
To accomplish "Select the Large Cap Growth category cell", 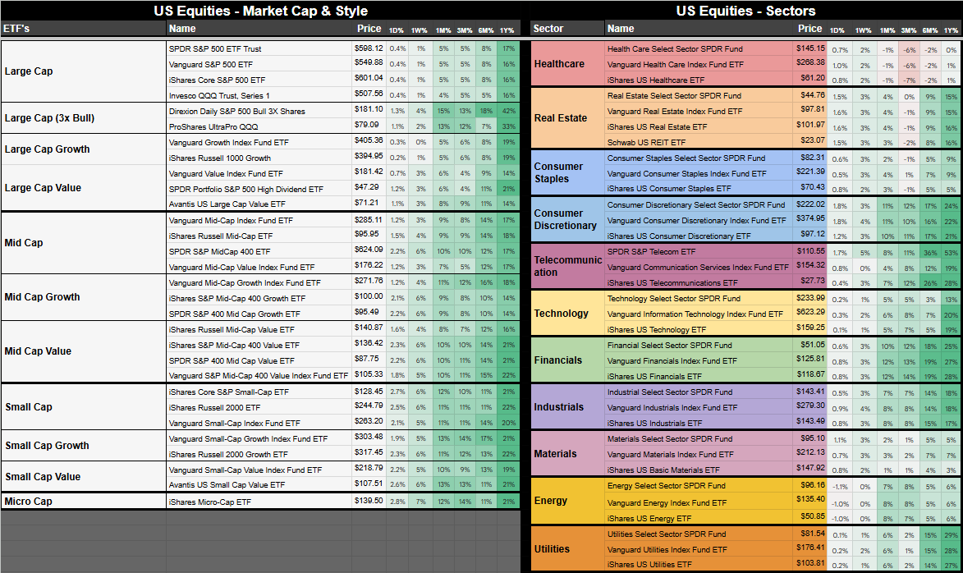I will click(x=84, y=149).
